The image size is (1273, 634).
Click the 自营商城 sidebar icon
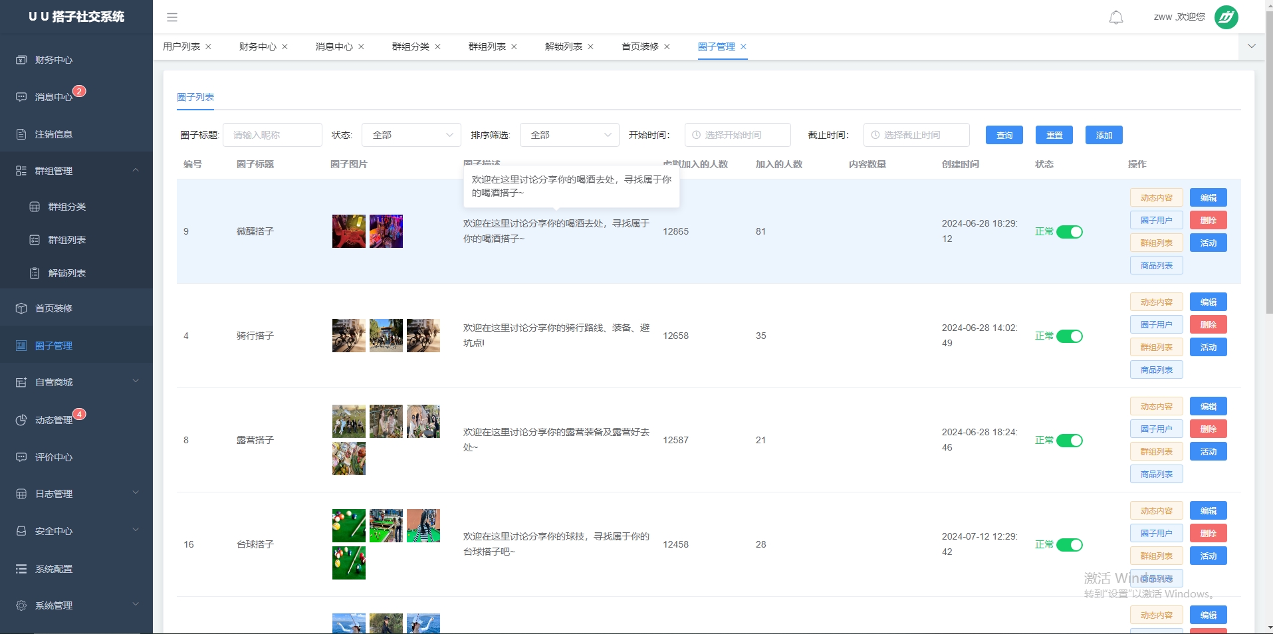(21, 382)
